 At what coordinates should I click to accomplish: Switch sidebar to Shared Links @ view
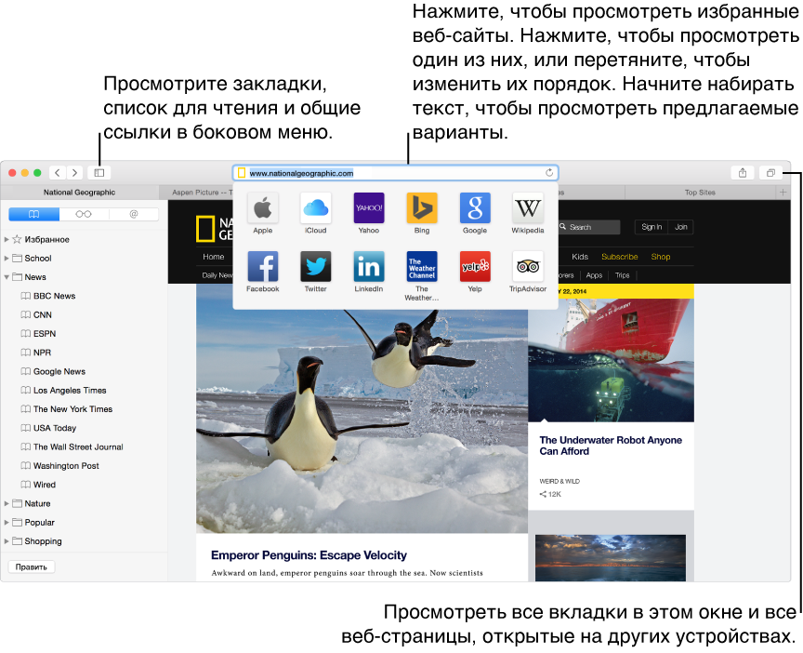point(134,214)
